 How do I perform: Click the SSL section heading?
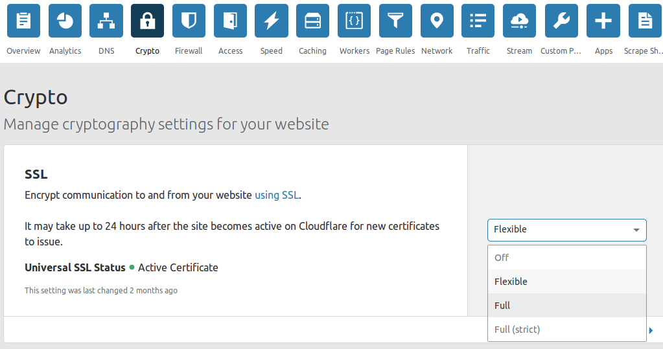36,174
